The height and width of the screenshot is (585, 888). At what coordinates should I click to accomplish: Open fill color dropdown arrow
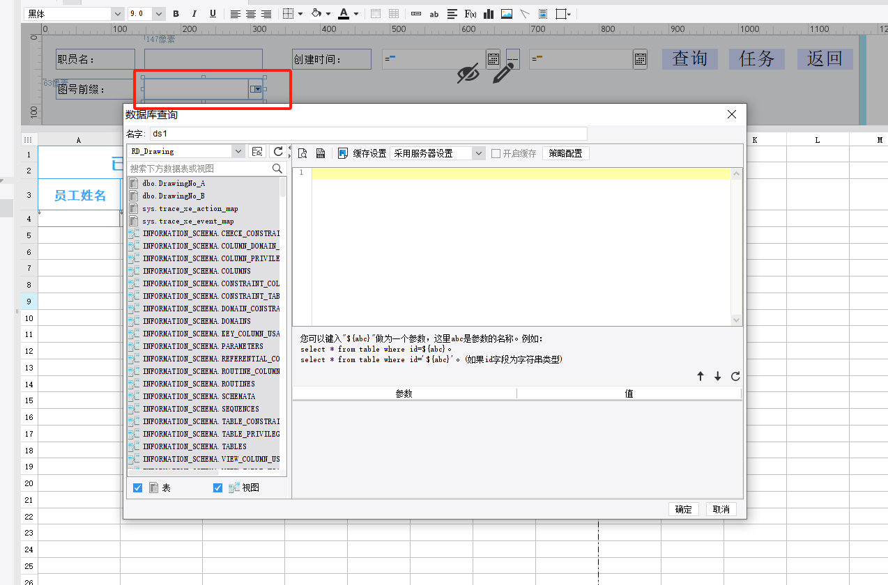pos(328,14)
